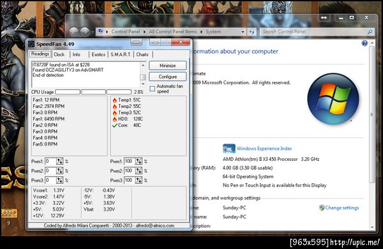Click the System window vertical scrollbar thumb

tap(372, 114)
